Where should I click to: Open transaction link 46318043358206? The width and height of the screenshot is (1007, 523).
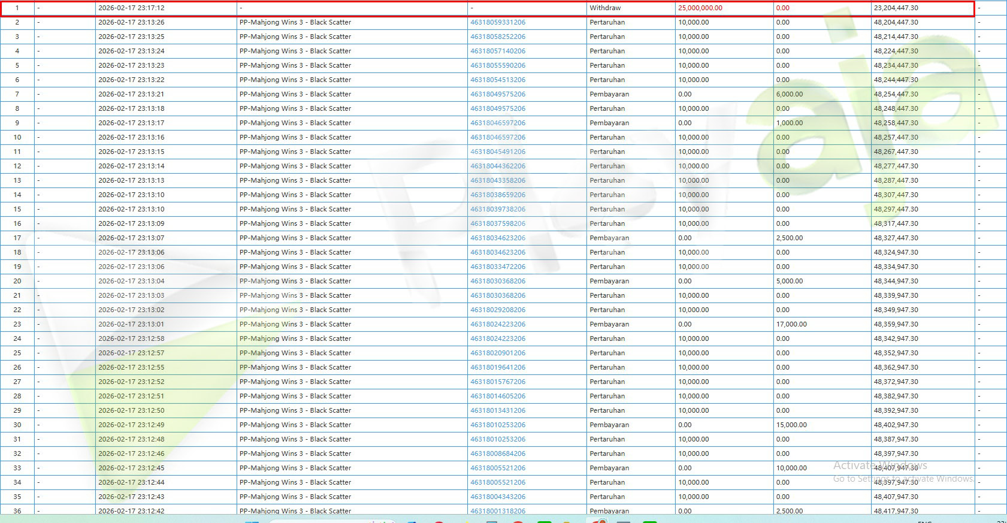coord(497,180)
